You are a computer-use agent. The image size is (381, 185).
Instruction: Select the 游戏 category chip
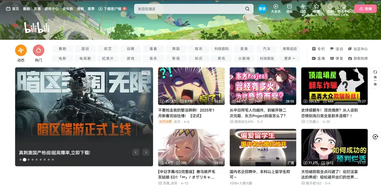(x=130, y=58)
